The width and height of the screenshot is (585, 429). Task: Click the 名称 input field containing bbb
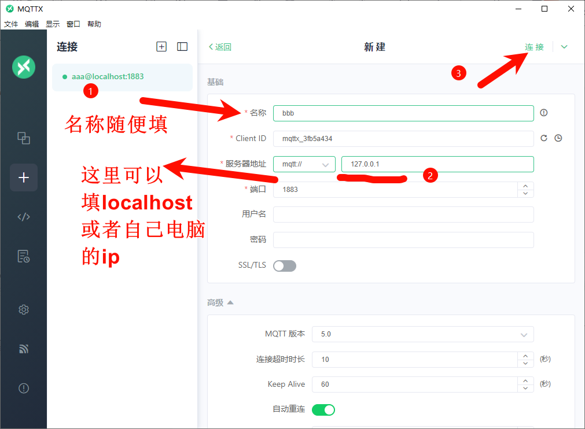click(403, 113)
